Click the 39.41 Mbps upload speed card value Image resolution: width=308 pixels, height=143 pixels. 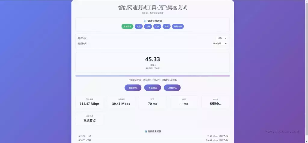point(121,104)
